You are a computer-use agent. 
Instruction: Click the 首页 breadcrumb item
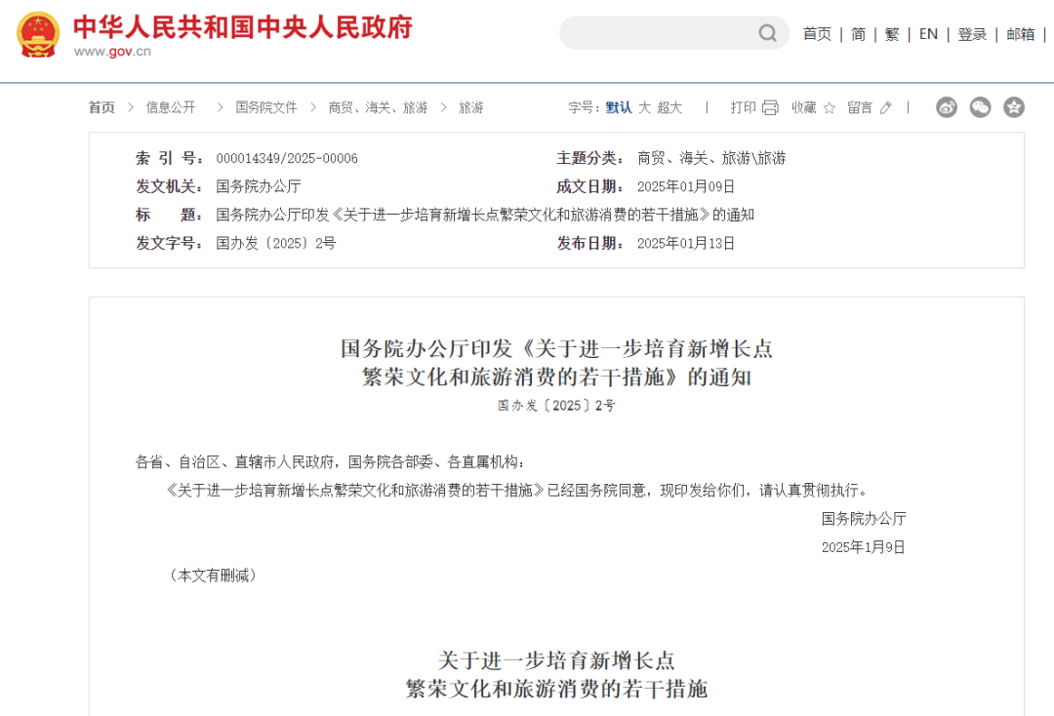[x=101, y=107]
